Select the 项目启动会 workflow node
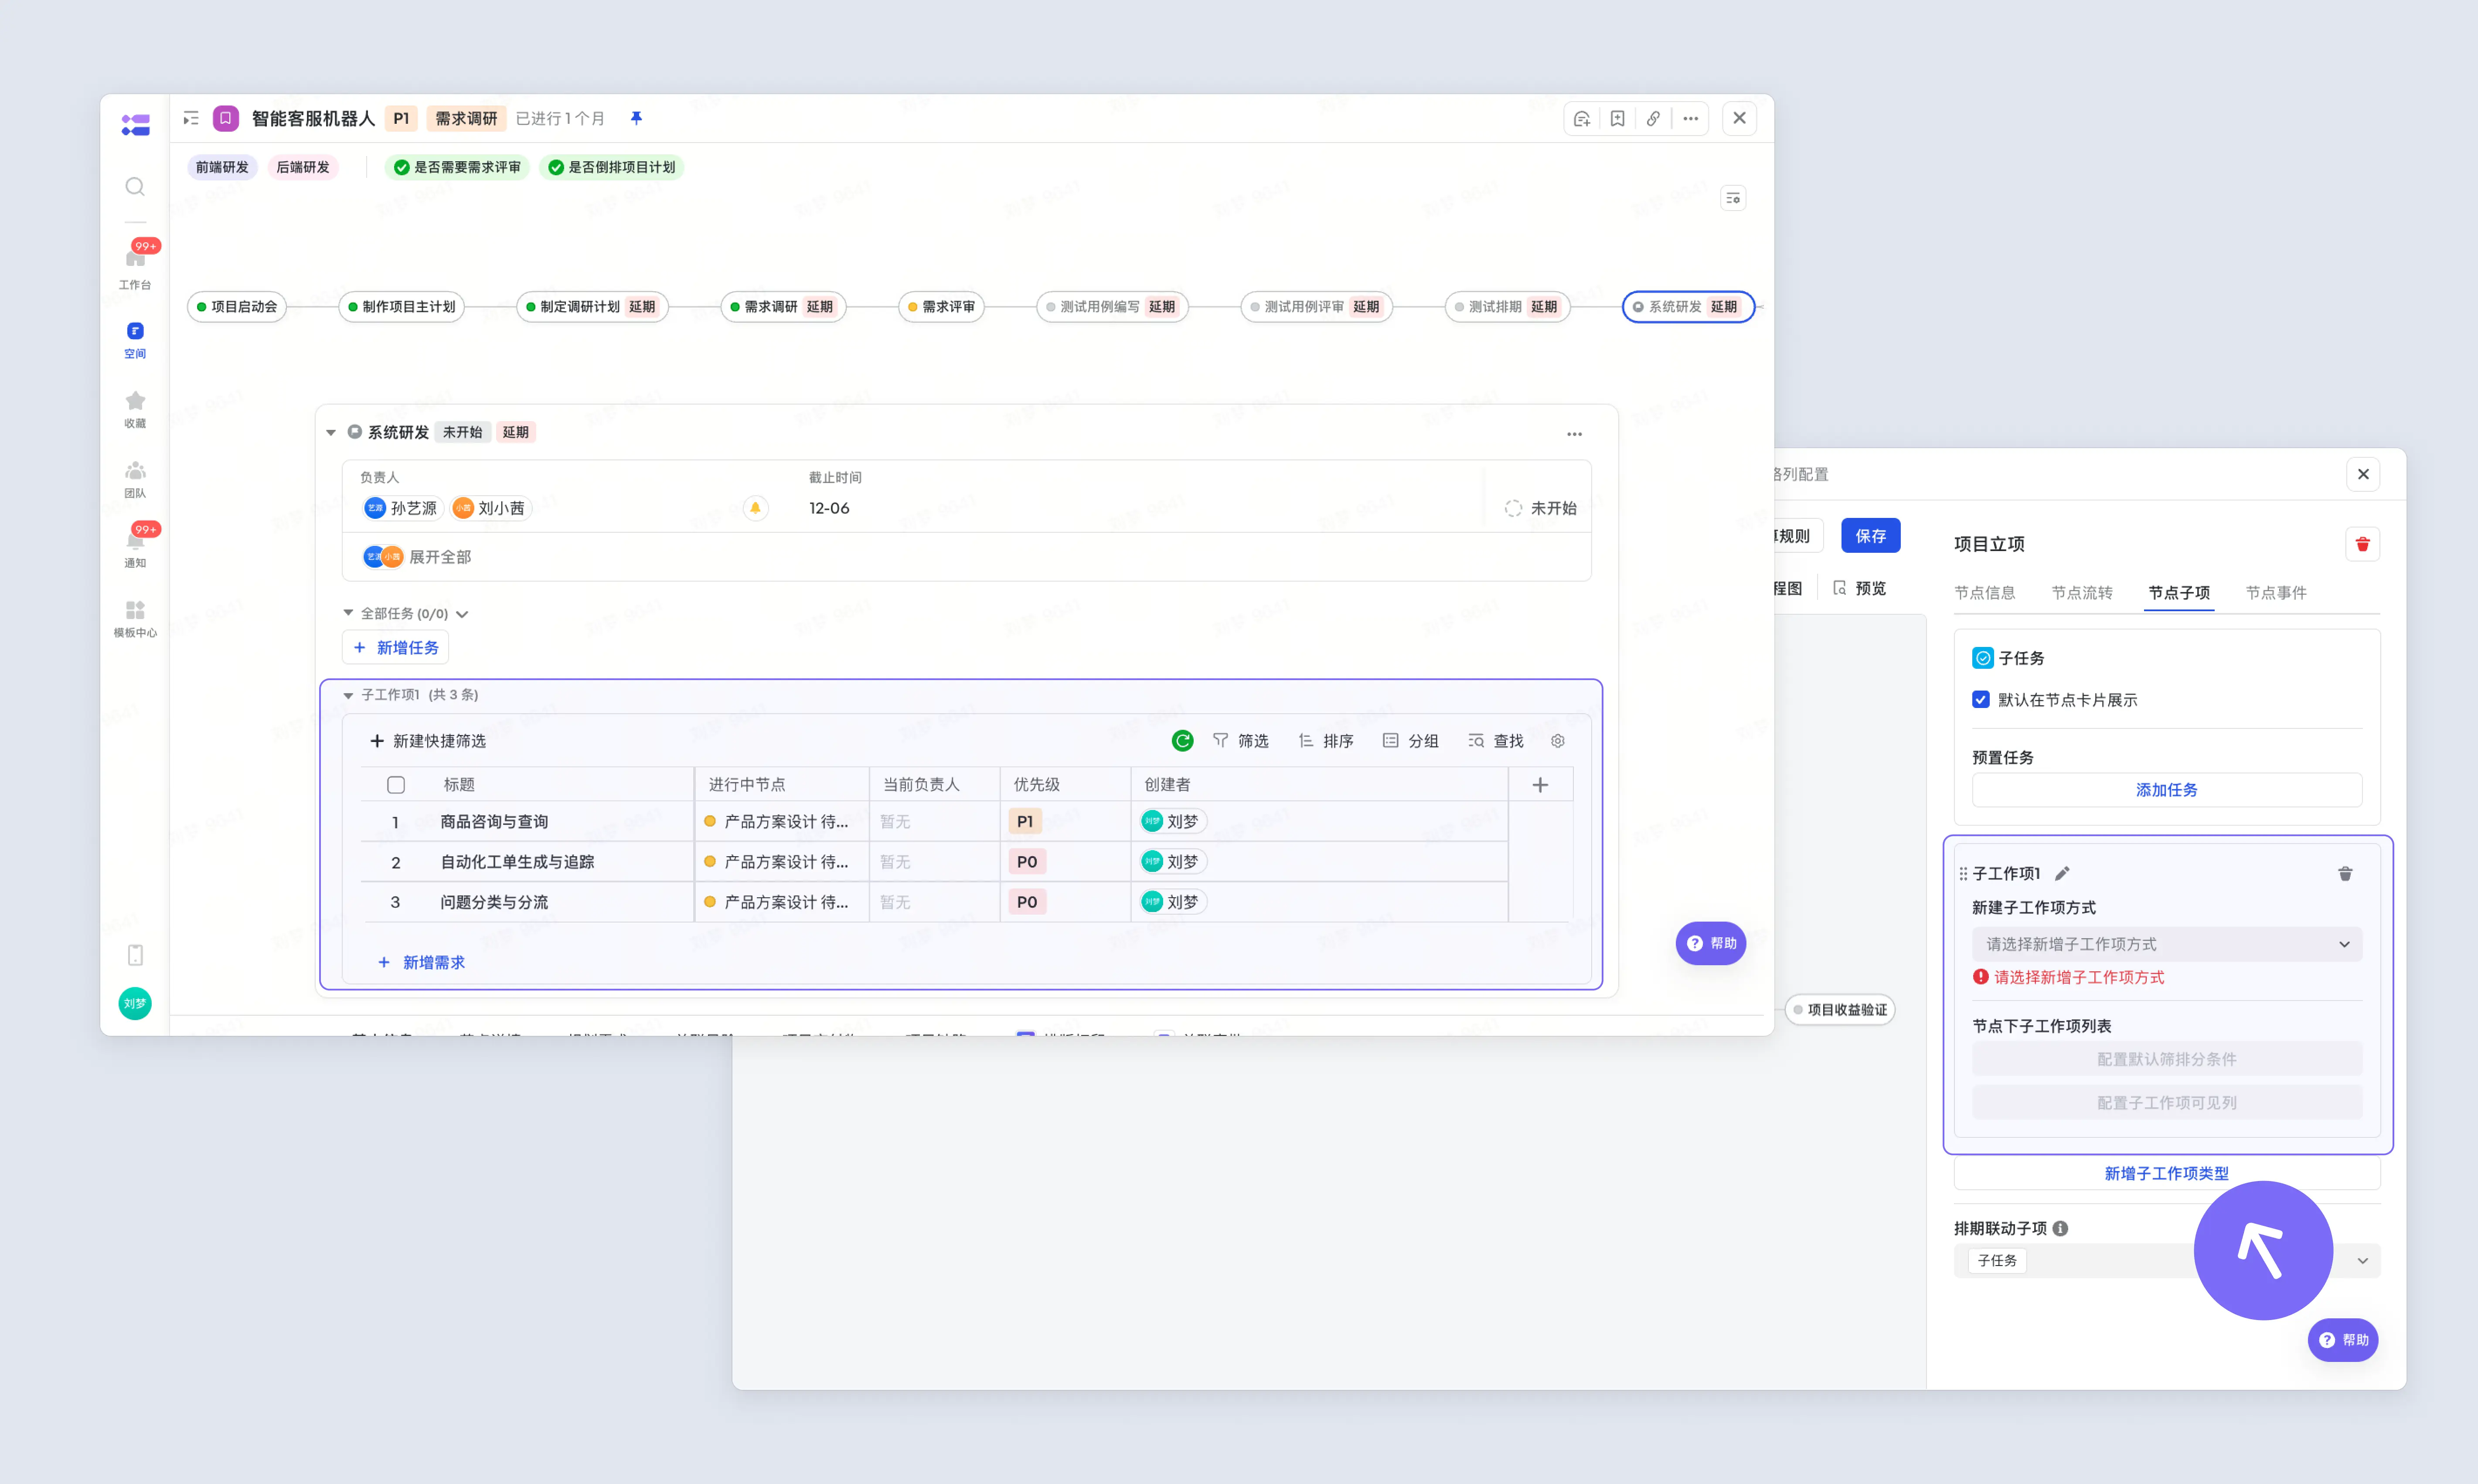2478x1484 pixels. 237,307
